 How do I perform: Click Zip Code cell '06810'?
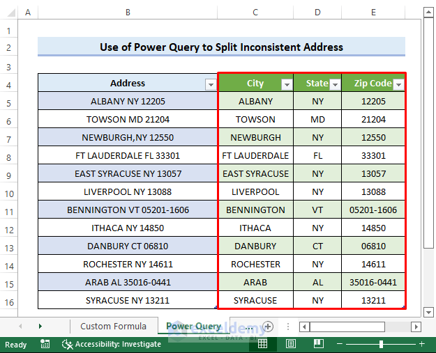373,246
